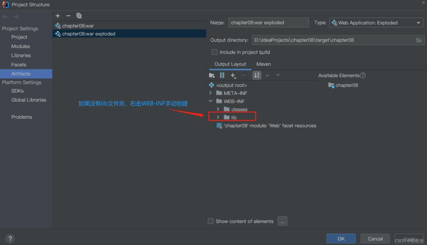Click the add artifact plus icon
The width and height of the screenshot is (427, 245).
coord(58,16)
